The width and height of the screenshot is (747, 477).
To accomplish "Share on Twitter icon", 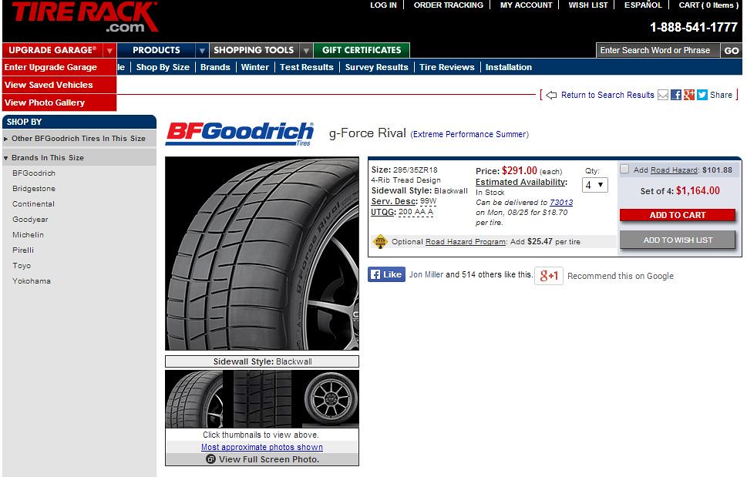I will (702, 95).
